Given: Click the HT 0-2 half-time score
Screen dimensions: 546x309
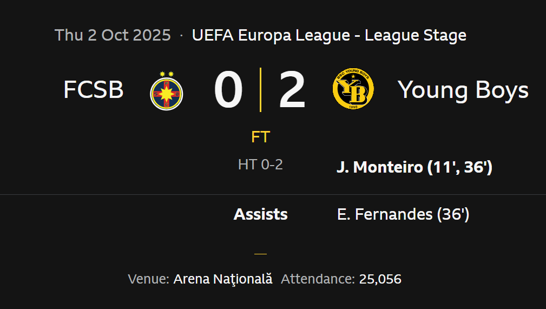Looking at the screenshot, I should pyautogui.click(x=260, y=165).
